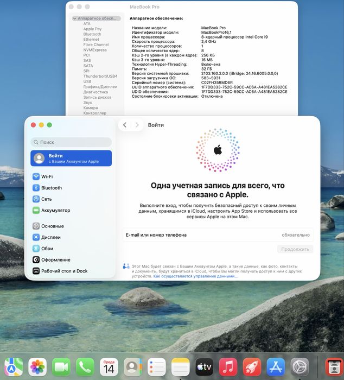This screenshot has width=344, height=380.
Task: Click the Продолжить button
Action: click(x=295, y=249)
